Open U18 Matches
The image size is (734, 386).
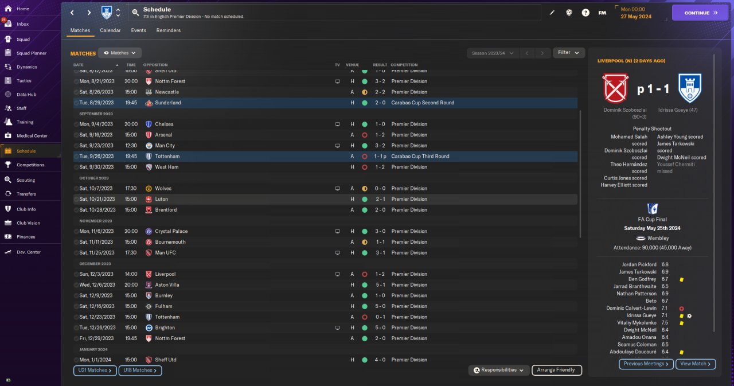[x=140, y=371]
